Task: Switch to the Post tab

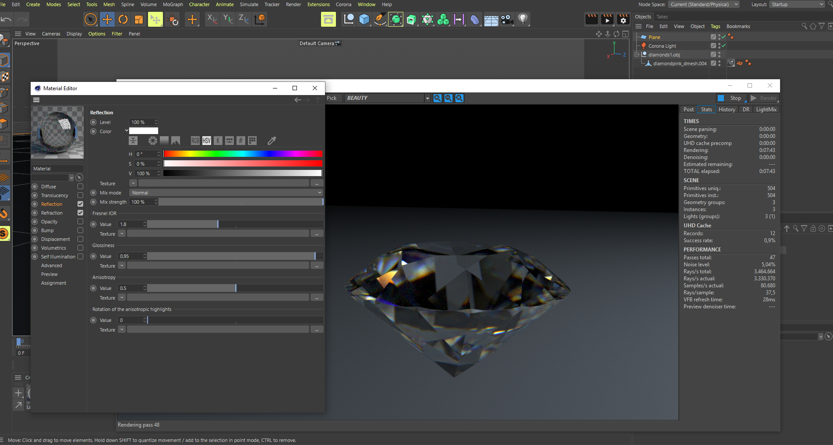Action: (688, 109)
